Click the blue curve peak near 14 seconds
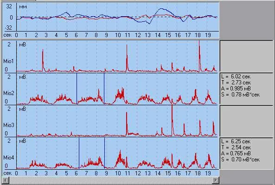 pyautogui.click(x=161, y=9)
